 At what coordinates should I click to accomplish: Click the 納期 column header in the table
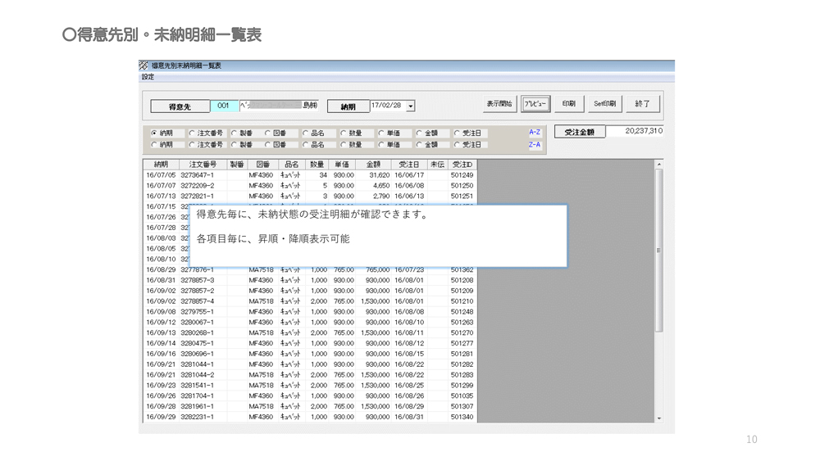[x=161, y=165]
